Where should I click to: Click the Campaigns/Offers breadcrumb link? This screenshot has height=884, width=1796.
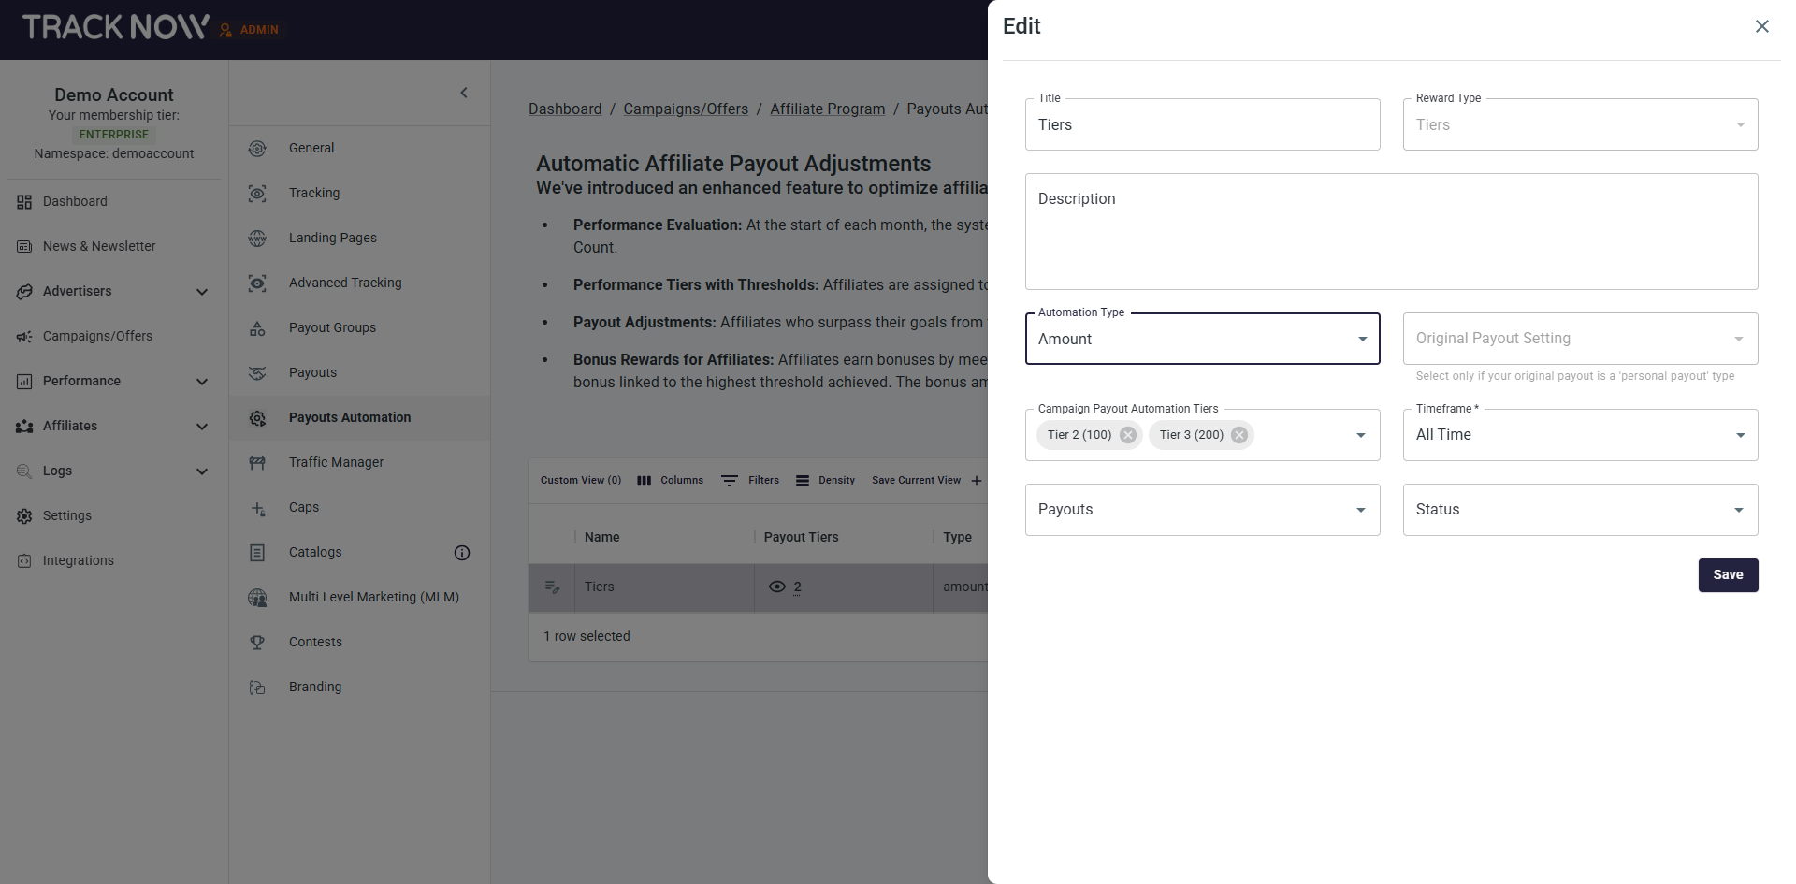[686, 109]
